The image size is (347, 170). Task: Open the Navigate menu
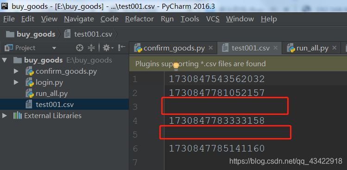(79, 19)
